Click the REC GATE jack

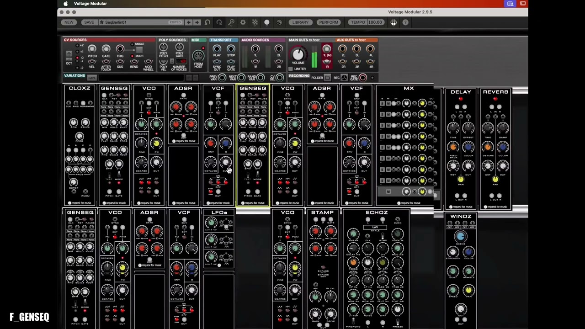362,78
